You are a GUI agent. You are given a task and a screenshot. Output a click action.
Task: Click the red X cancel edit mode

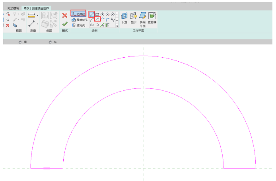64,16
